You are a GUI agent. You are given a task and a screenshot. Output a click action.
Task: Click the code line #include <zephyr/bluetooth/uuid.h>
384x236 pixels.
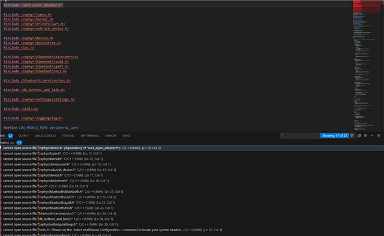click(36, 62)
